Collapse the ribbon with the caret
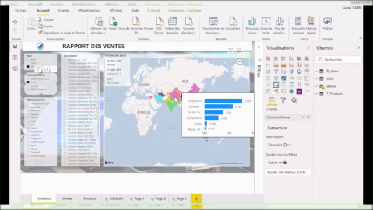Viewport: 373px width, 210px height. point(360,38)
